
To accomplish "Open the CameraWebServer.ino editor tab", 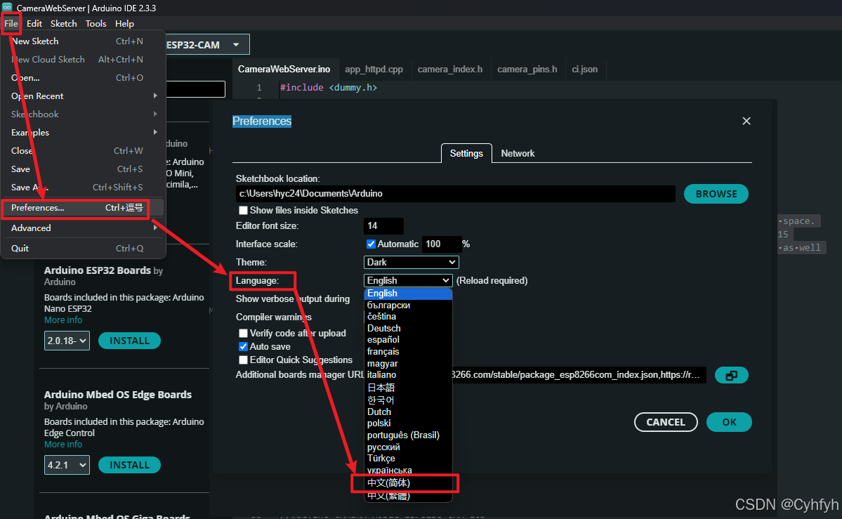I will (x=284, y=70).
